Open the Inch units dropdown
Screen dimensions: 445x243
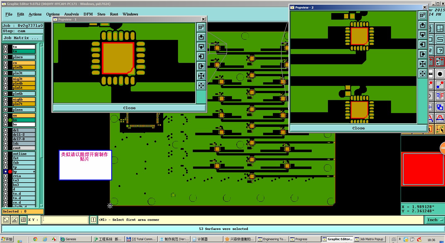tap(435, 220)
